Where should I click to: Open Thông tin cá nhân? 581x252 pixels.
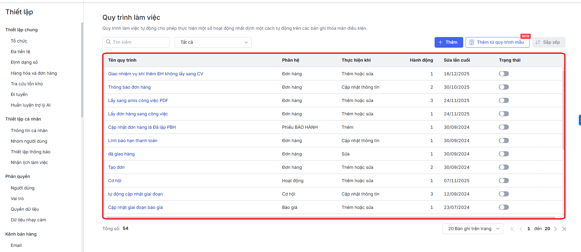[29, 131]
